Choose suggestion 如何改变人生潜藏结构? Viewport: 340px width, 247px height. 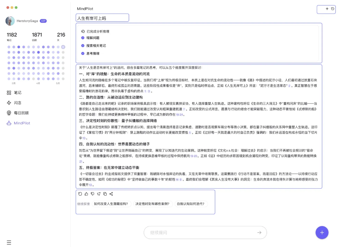click(x=111, y=204)
